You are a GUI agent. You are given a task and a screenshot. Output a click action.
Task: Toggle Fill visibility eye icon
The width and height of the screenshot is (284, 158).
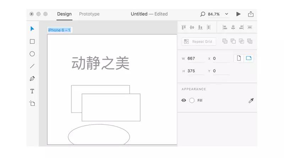(x=184, y=100)
